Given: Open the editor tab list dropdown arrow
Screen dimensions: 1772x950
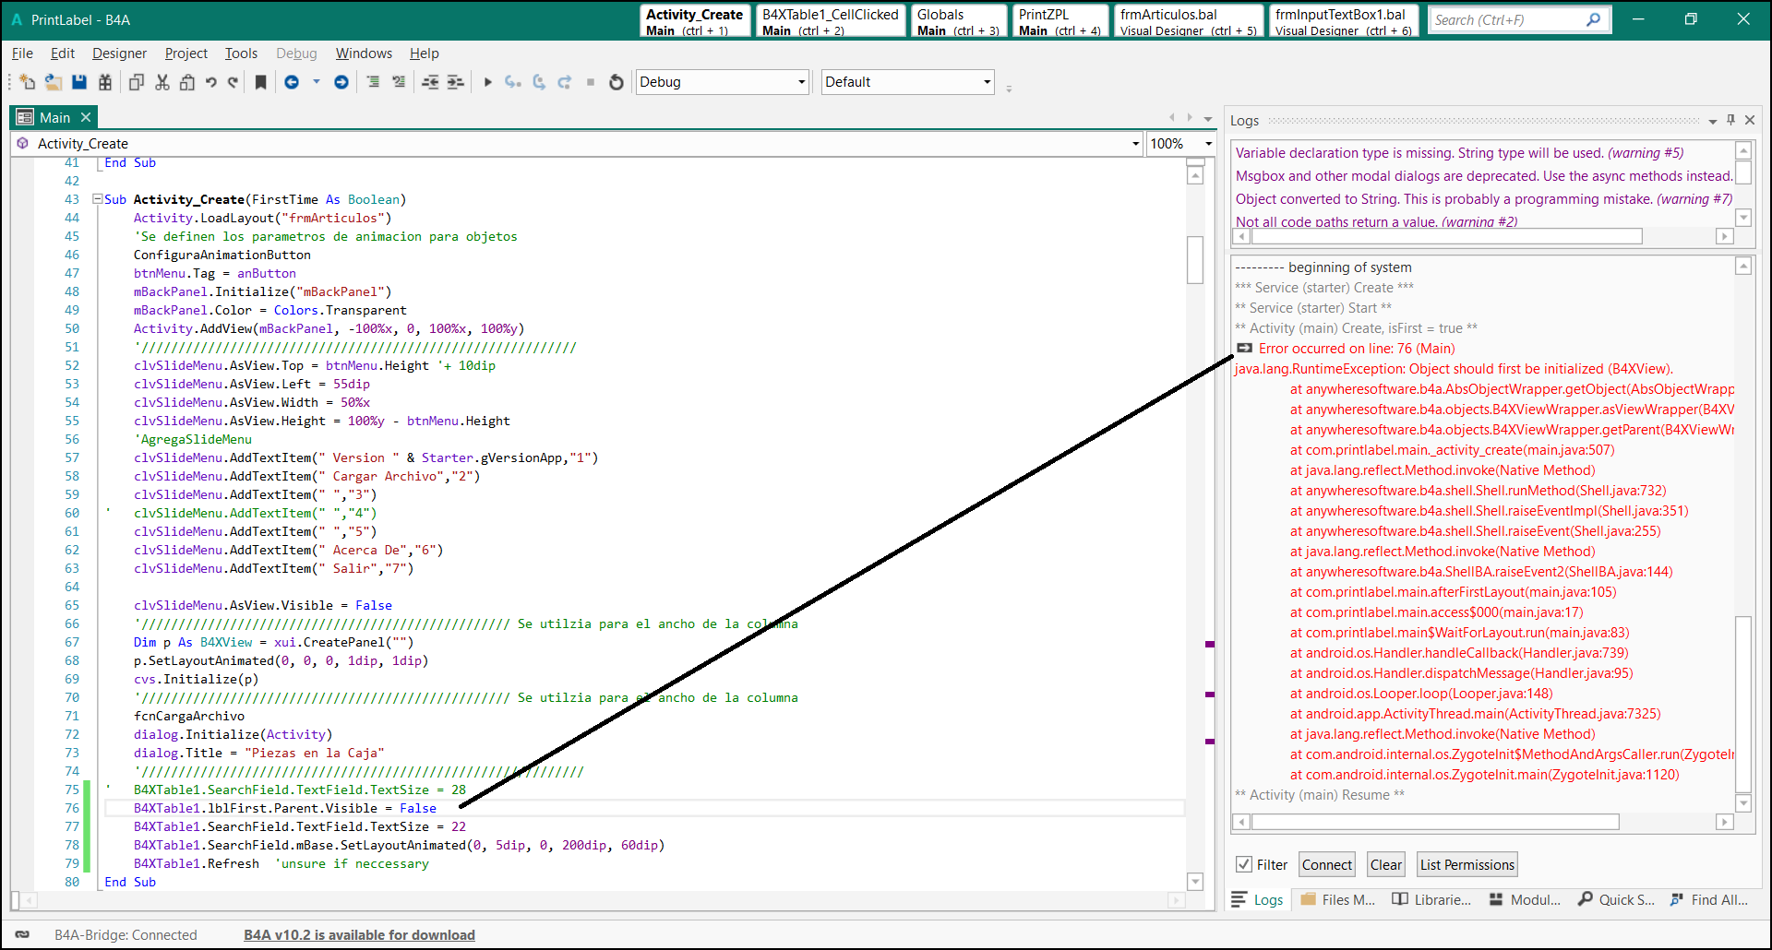Looking at the screenshot, I should (1208, 119).
